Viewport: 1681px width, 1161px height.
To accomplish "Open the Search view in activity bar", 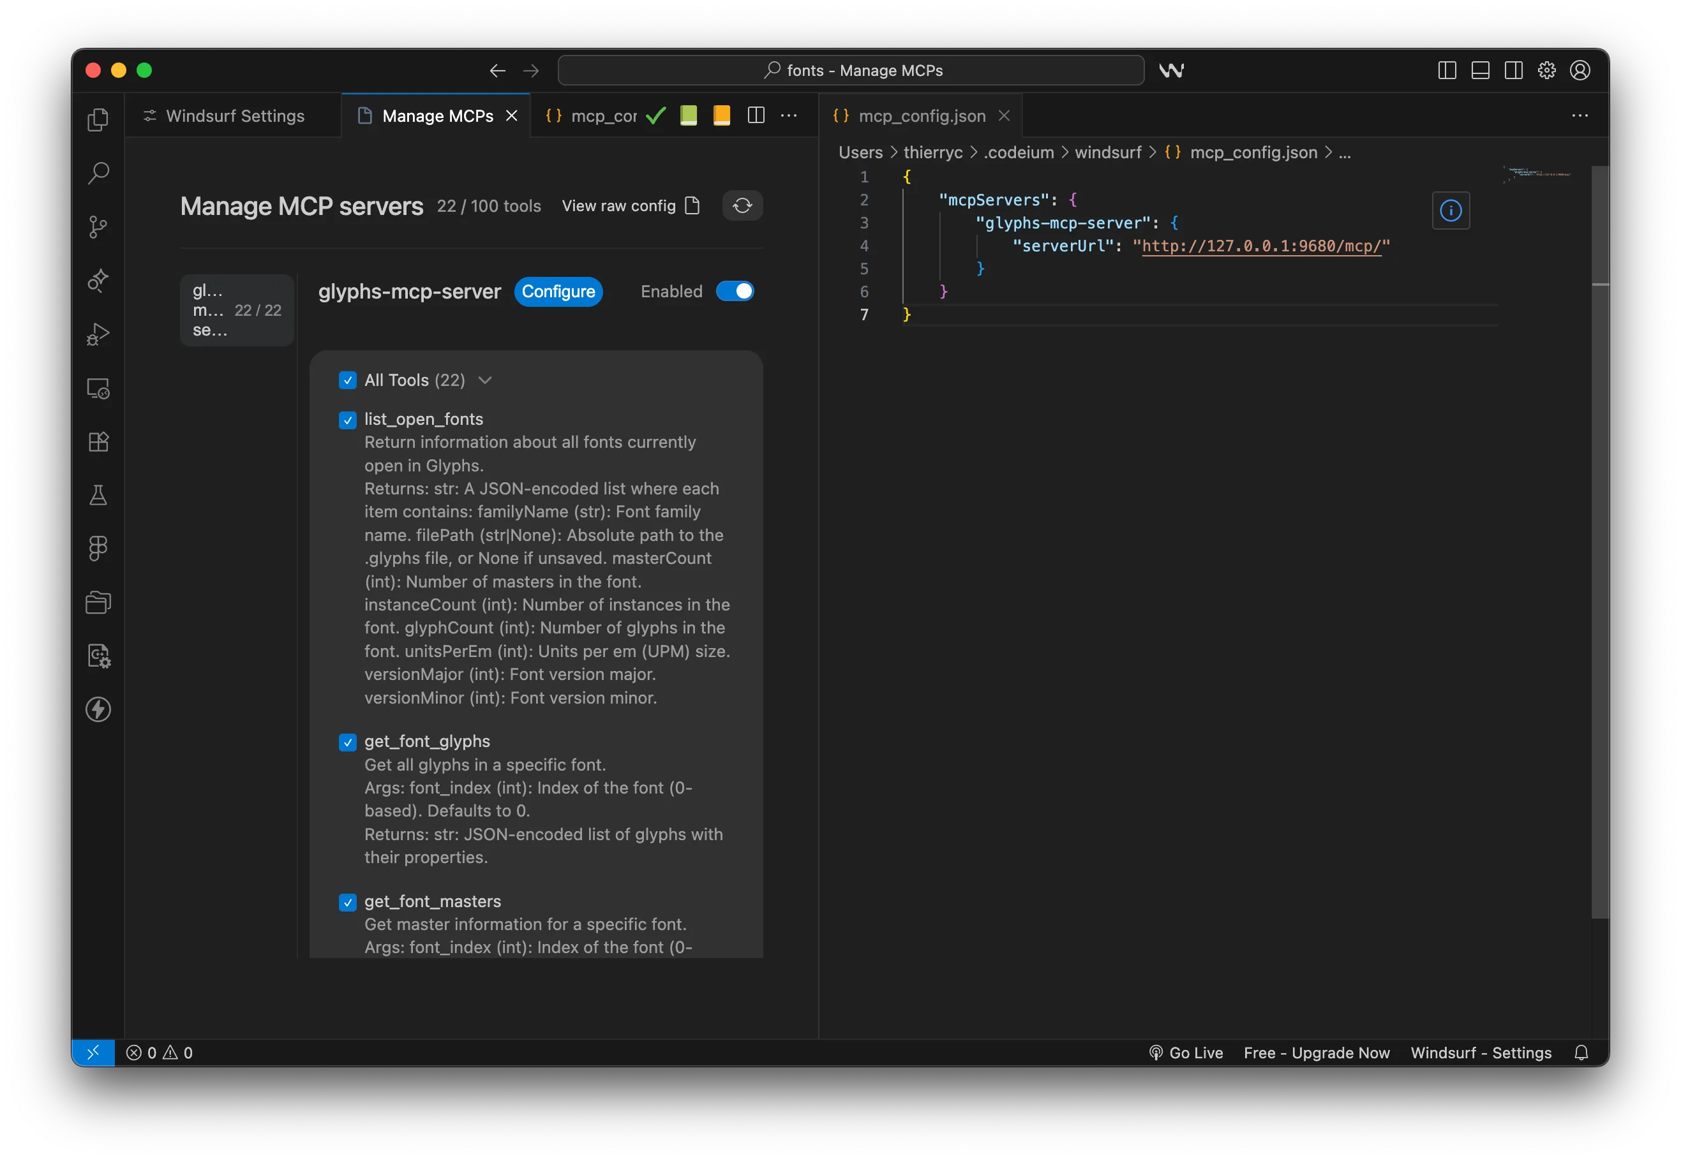I will 98,173.
